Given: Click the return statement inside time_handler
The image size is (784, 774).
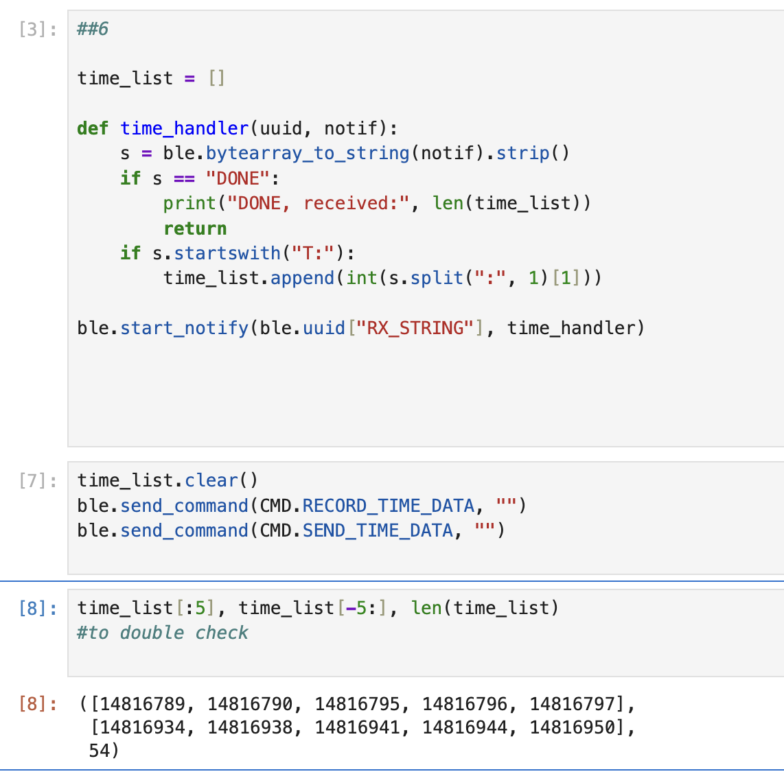Looking at the screenshot, I should point(194,228).
